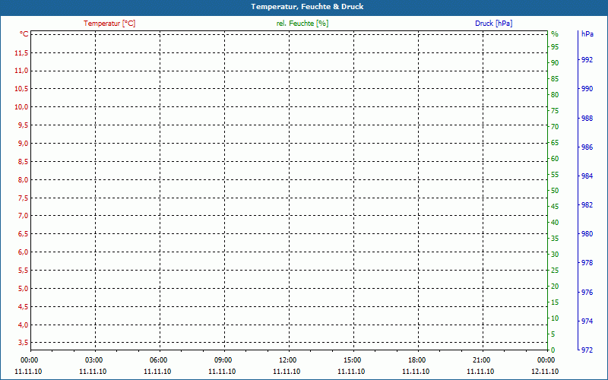The height and width of the screenshot is (380, 608).
Task: Click the 10,0 temperature axis value
Action: point(21,107)
